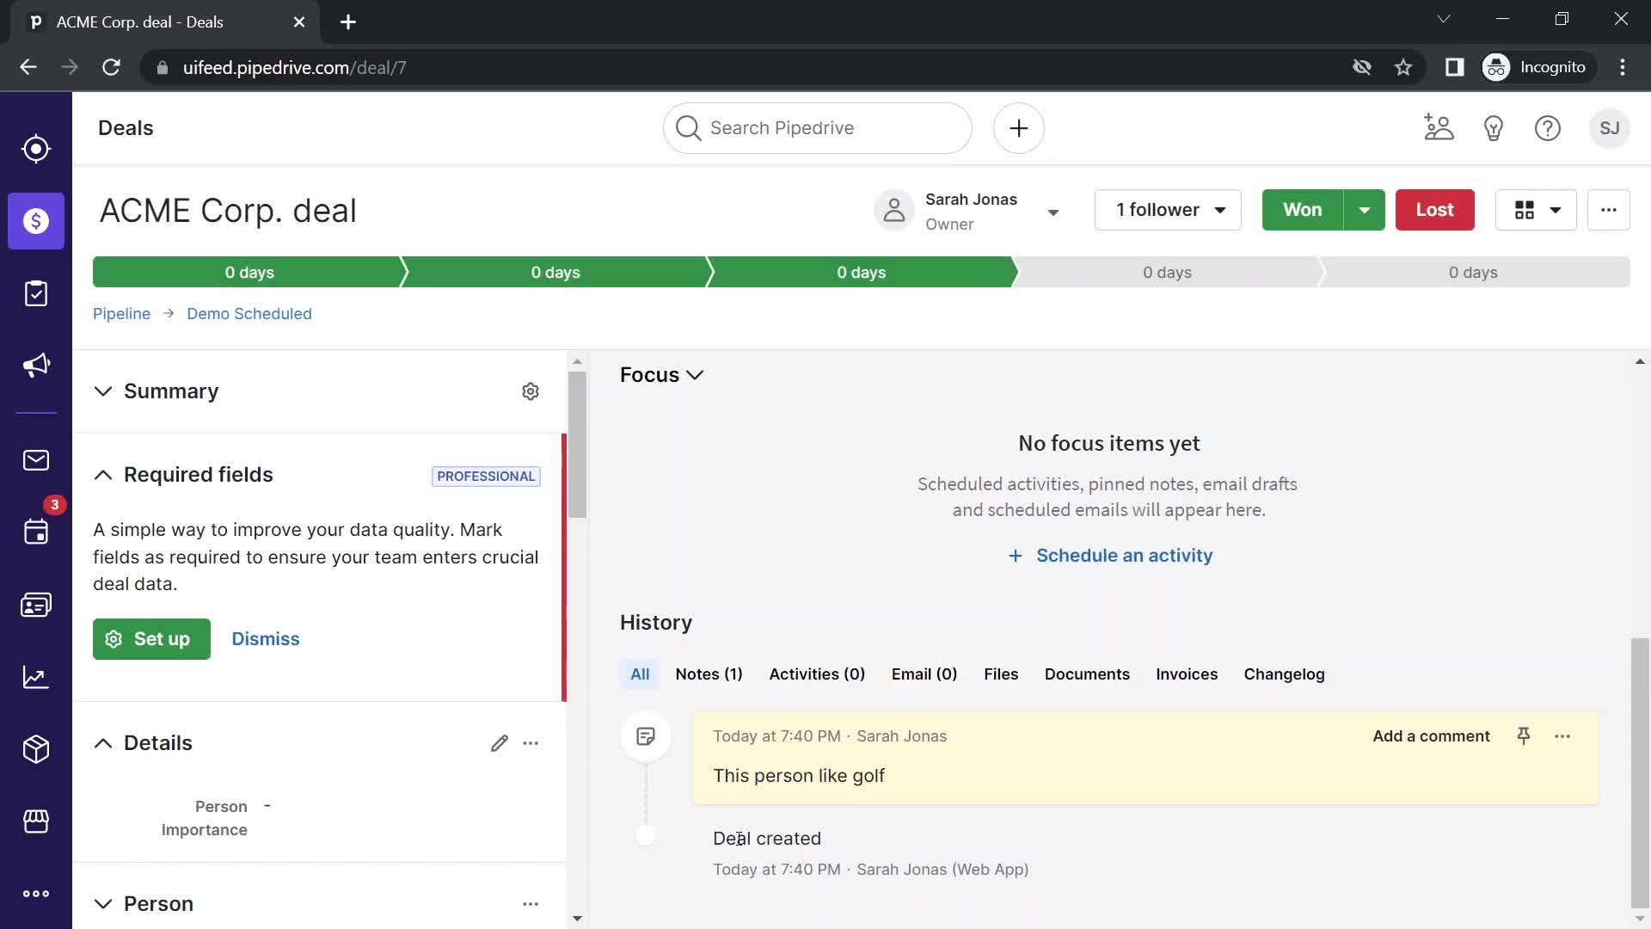Screen dimensions: 1651x929
Task: Open Sarah Jonas owner dropdown
Action: 1053,212
